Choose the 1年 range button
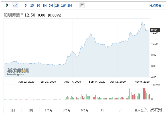The image size is (167, 117). point(103,110)
